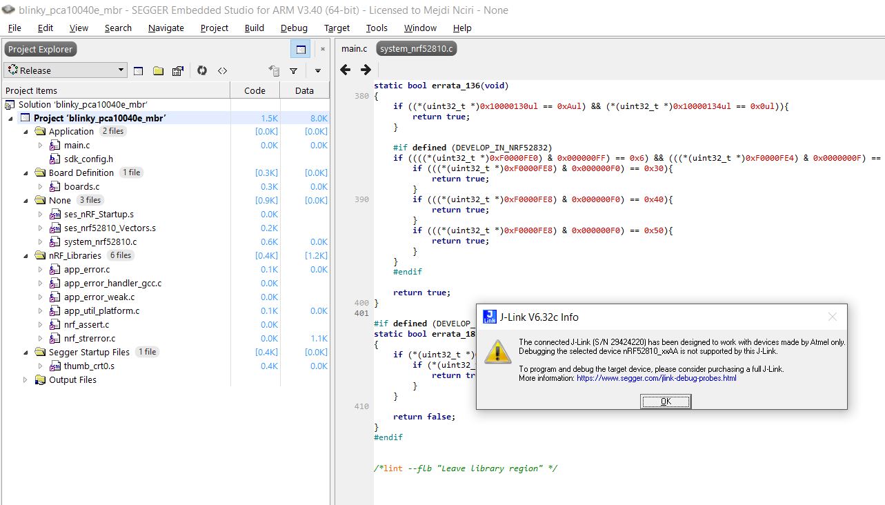Click the funnel filter icon
This screenshot has height=505, width=885.
point(293,70)
